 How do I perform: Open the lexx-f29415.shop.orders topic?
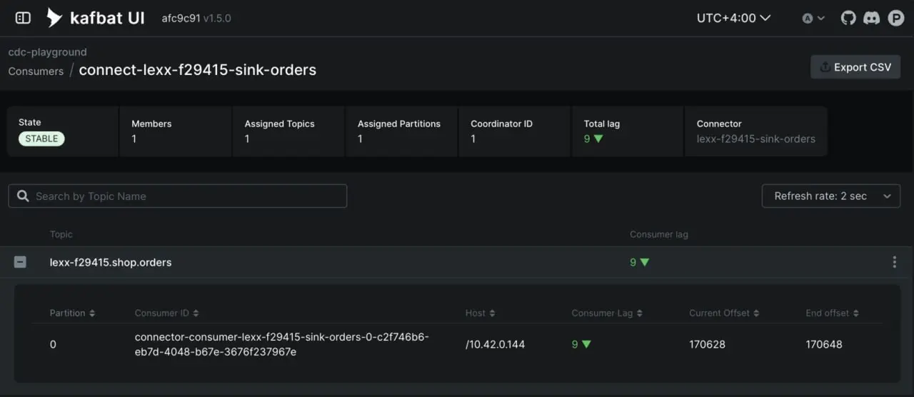(x=111, y=262)
